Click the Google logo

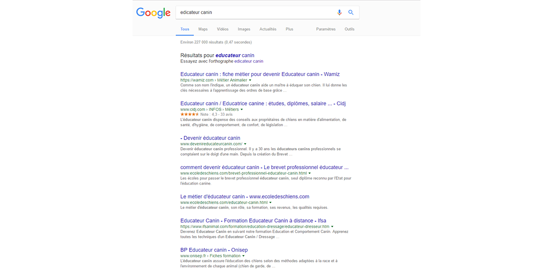tap(153, 13)
